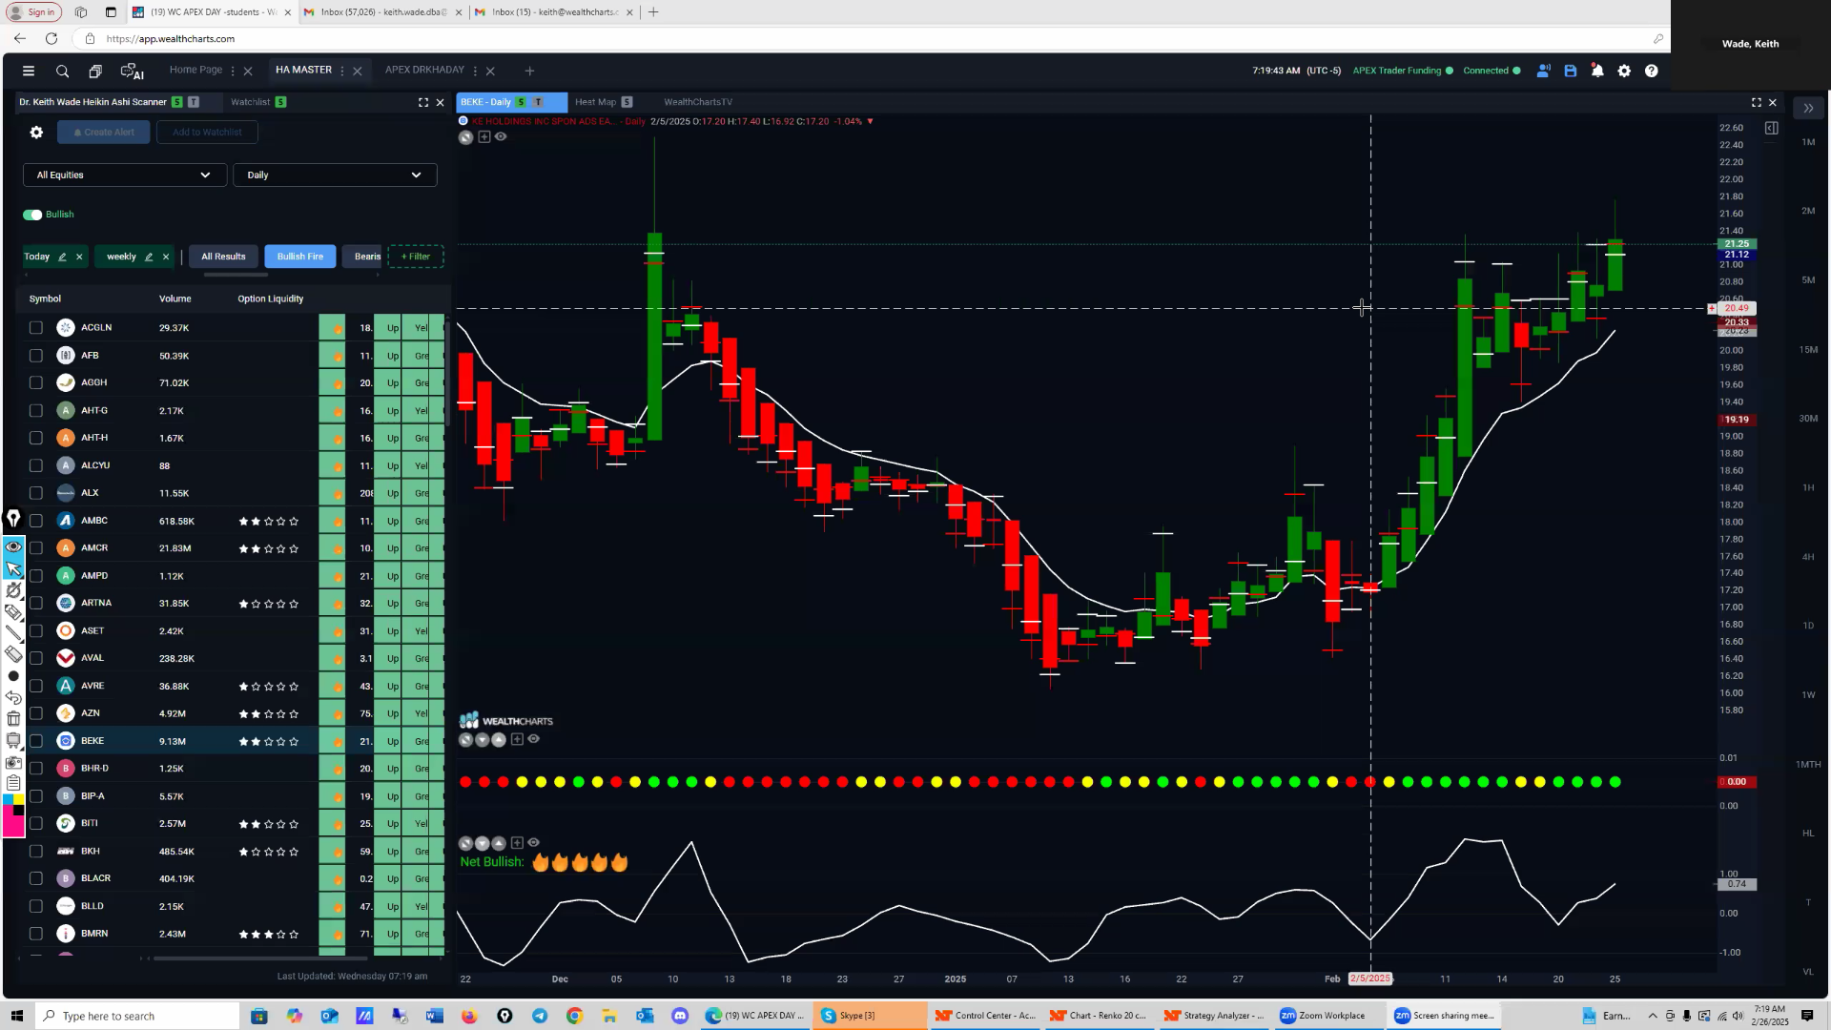Expand the right sidebar double-chevron
Viewport: 1831px width, 1030px height.
click(1808, 108)
